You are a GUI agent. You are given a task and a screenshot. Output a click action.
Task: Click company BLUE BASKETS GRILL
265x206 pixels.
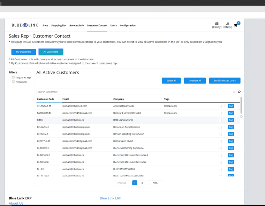(124, 169)
